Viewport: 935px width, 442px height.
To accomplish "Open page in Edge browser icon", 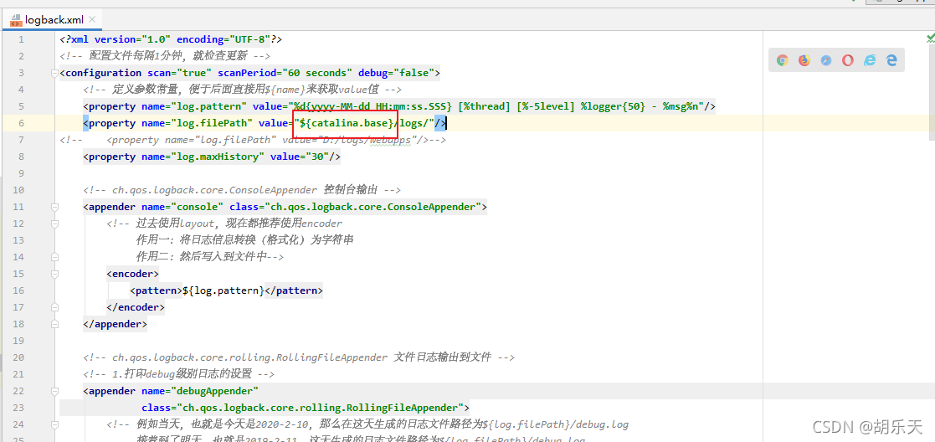I will tap(891, 60).
